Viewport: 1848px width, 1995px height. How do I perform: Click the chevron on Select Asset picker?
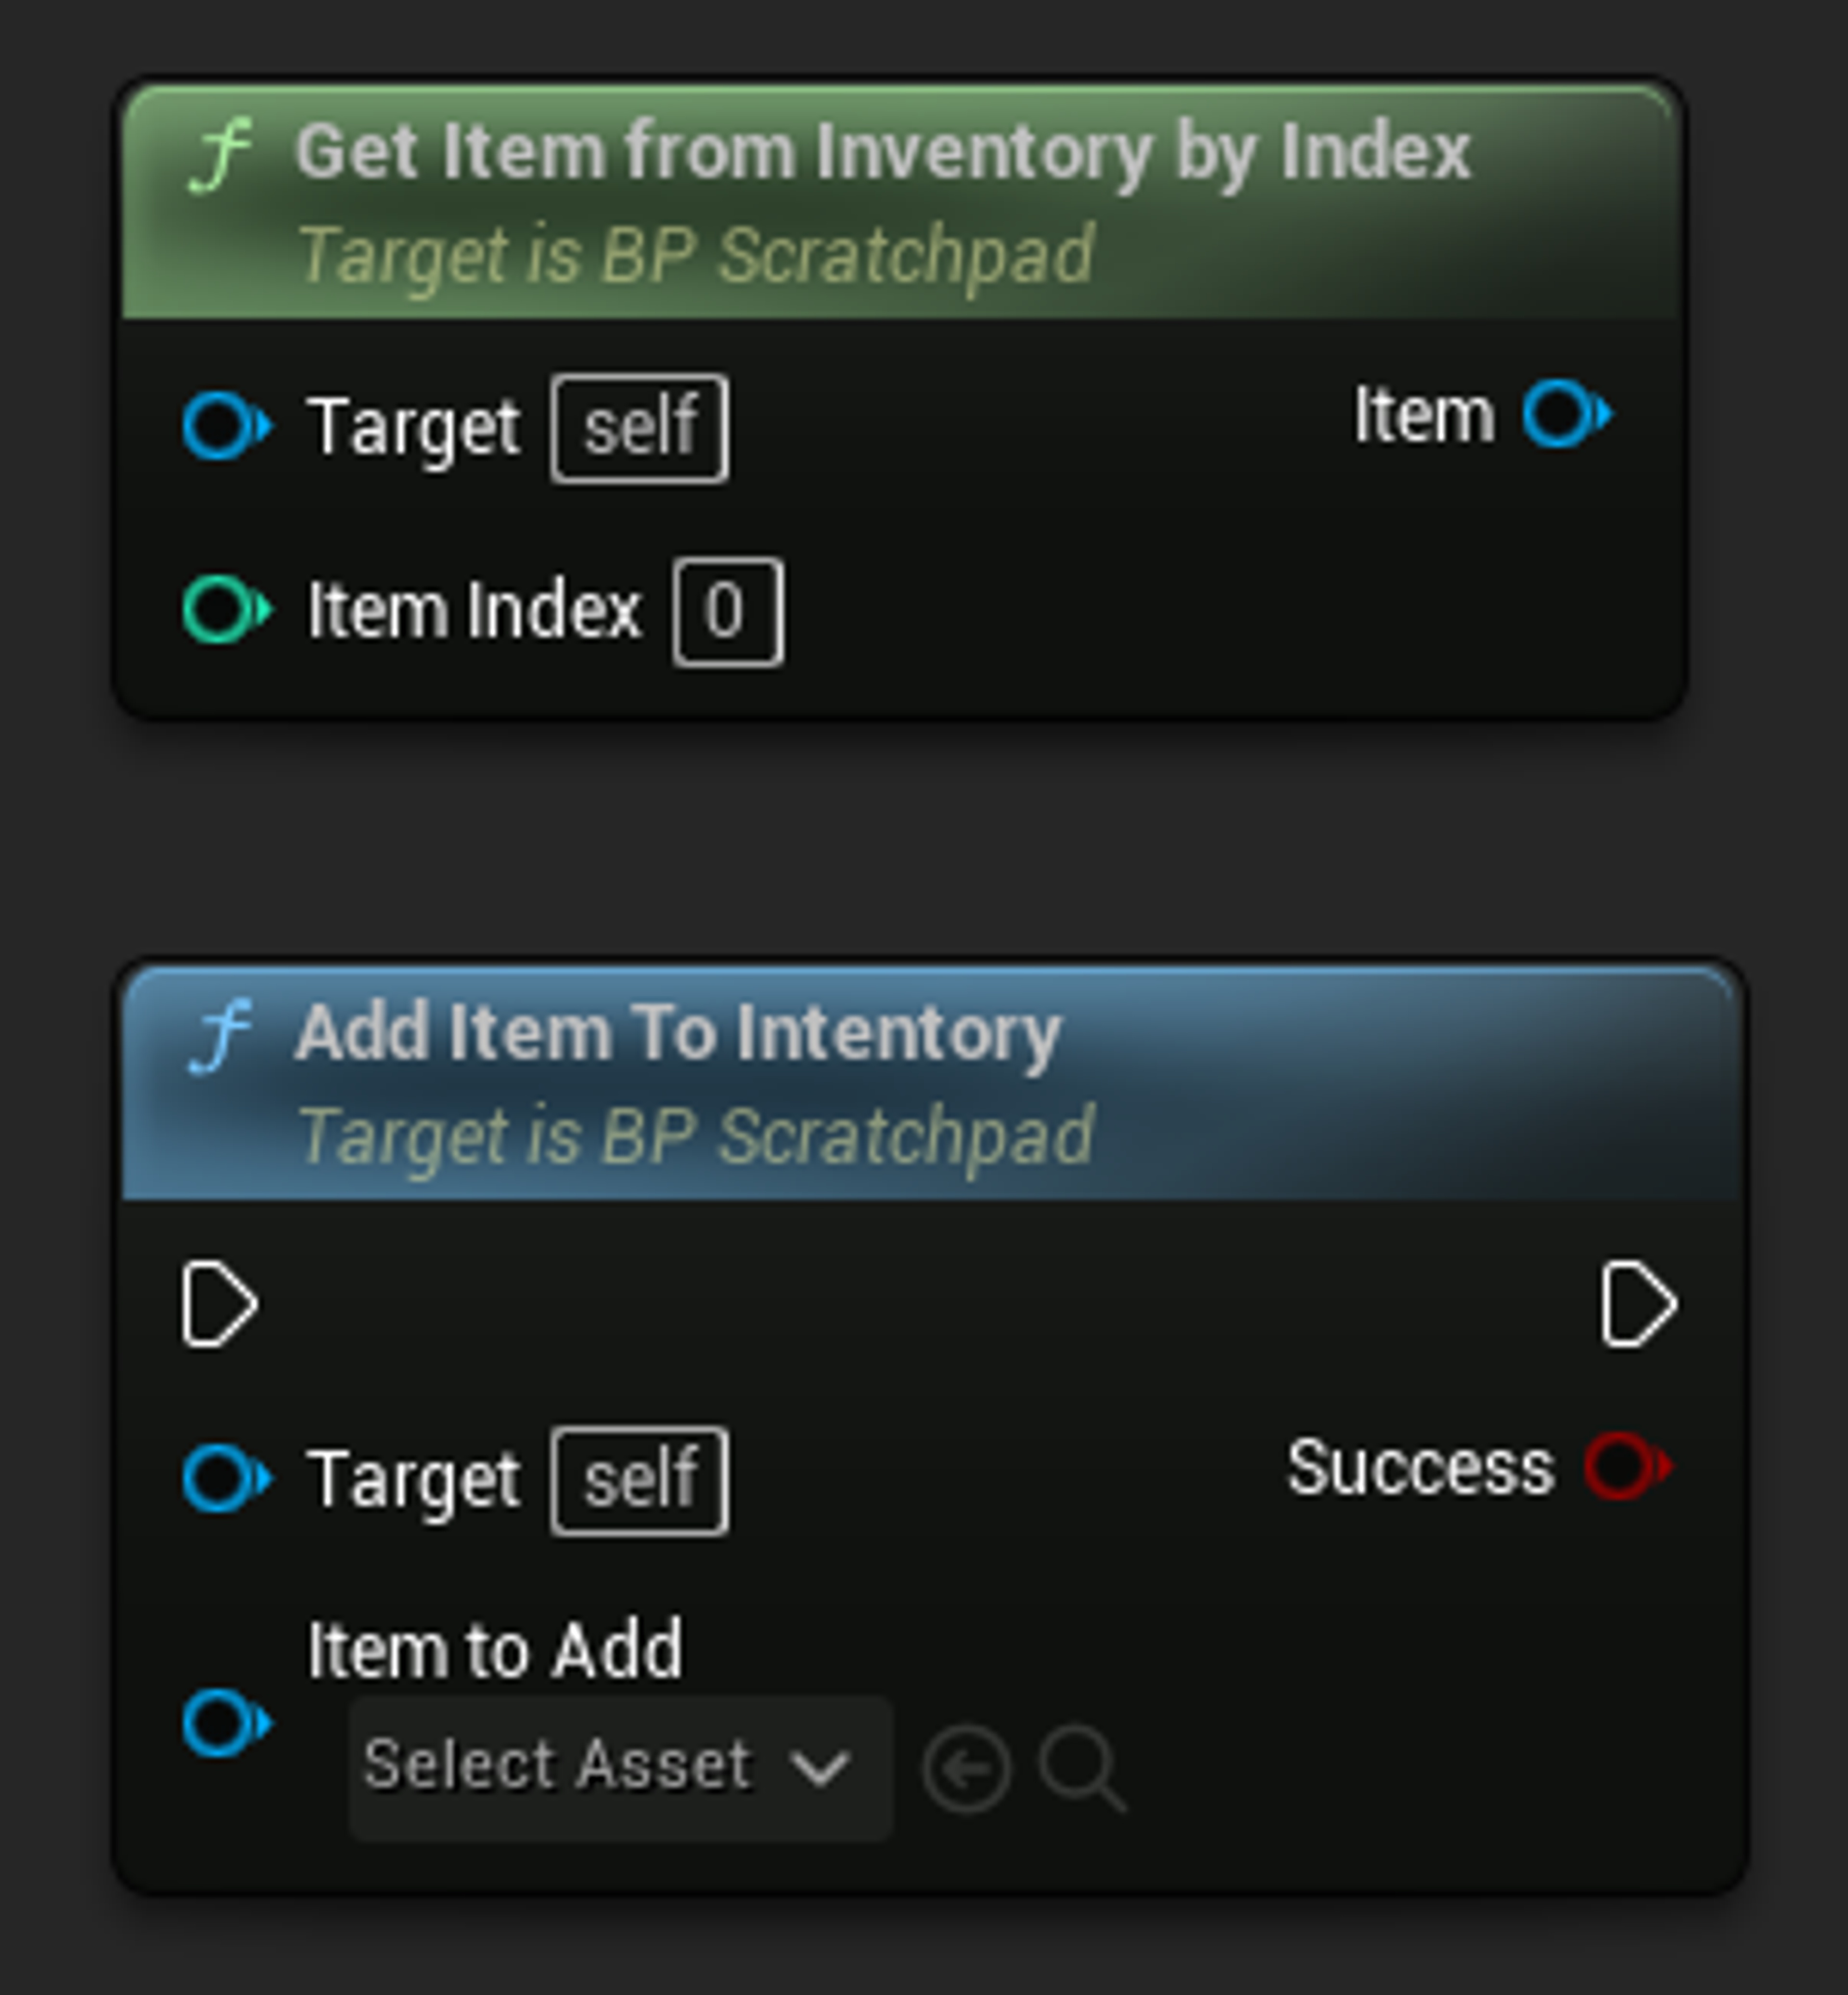point(820,1767)
